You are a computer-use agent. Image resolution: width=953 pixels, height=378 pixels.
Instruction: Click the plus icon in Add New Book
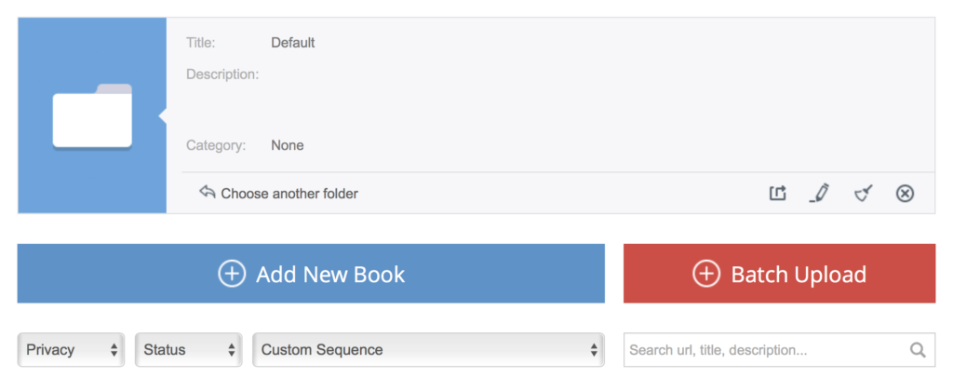(232, 274)
